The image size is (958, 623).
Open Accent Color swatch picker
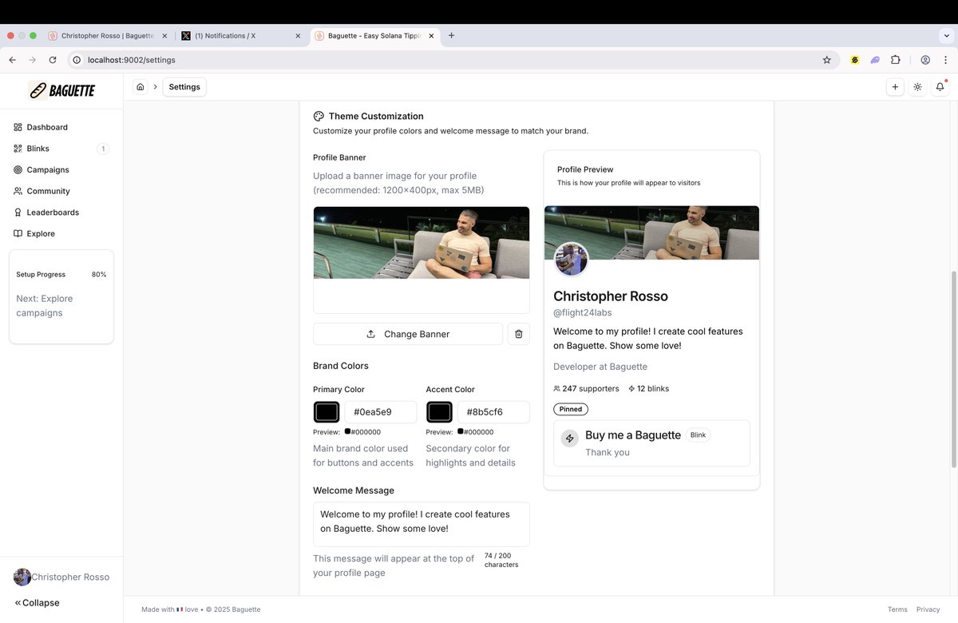click(439, 412)
